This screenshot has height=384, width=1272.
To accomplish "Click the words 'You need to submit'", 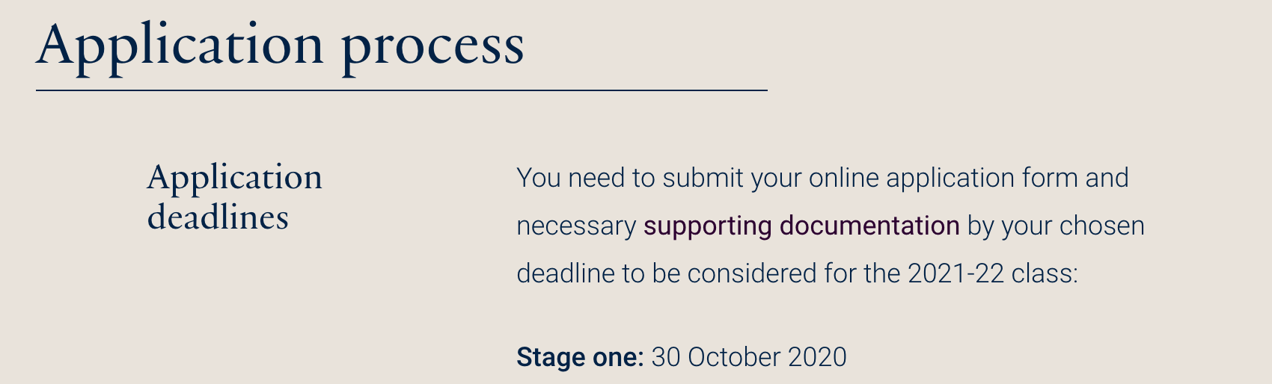I will (630, 178).
